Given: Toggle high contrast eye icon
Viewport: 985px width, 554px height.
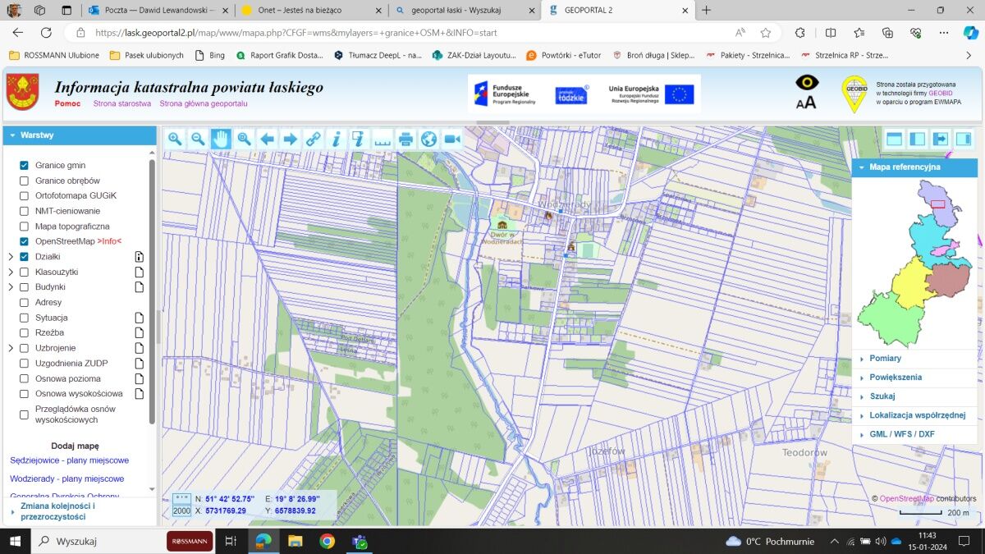Looking at the screenshot, I should tap(807, 83).
